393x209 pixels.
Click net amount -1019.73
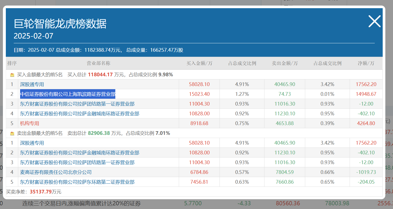coord(366,172)
